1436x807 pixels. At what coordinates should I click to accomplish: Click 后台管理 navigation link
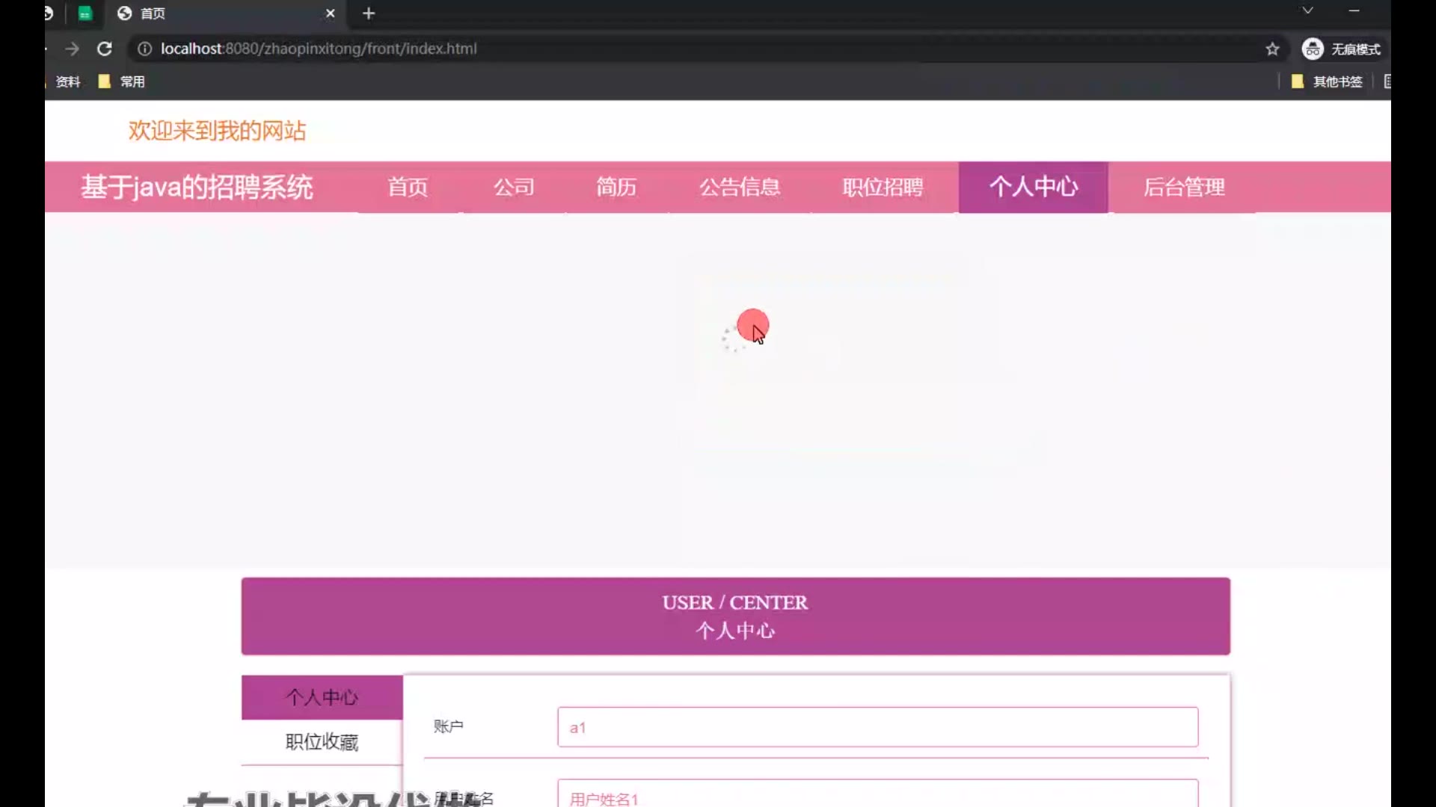click(x=1184, y=187)
